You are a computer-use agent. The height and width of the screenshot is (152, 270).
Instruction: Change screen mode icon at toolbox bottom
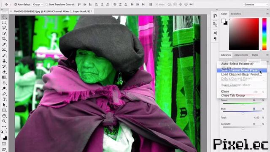pyautogui.click(x=4, y=149)
